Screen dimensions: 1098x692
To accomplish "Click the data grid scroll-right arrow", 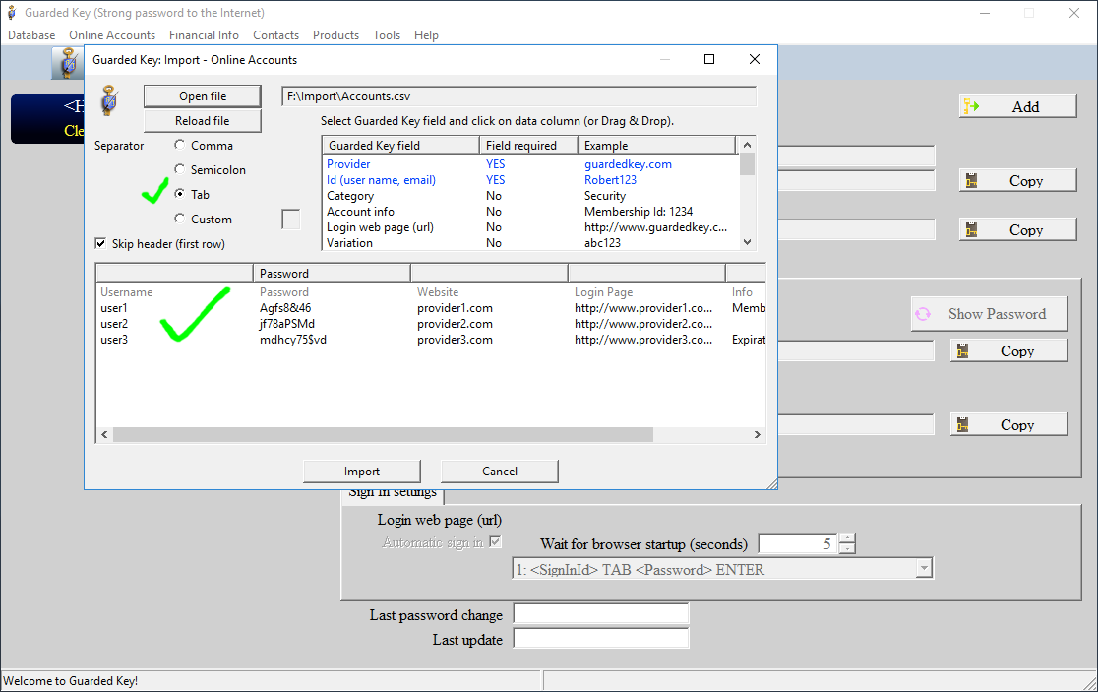I will (757, 435).
